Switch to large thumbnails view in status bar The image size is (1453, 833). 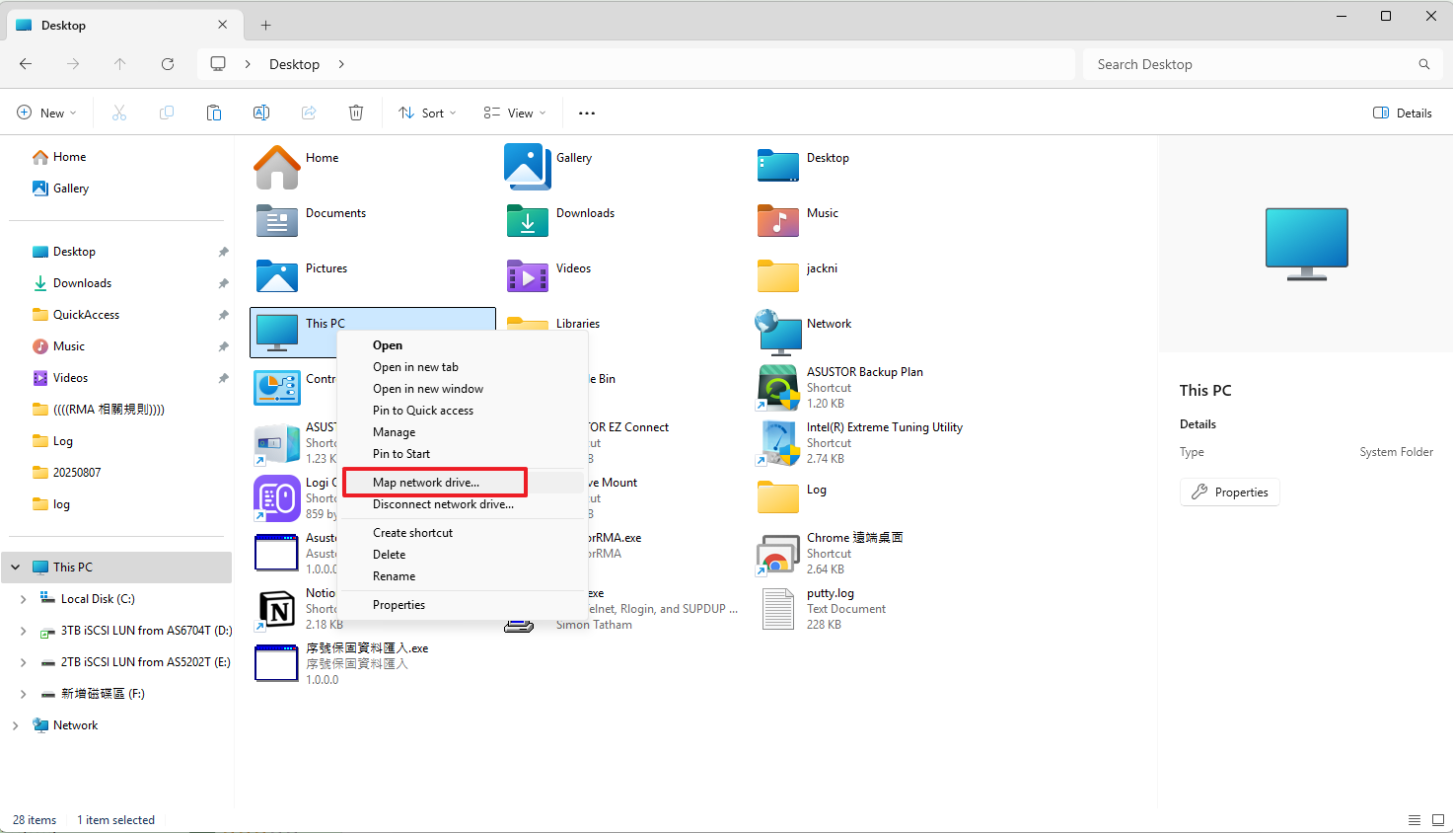click(x=1437, y=820)
